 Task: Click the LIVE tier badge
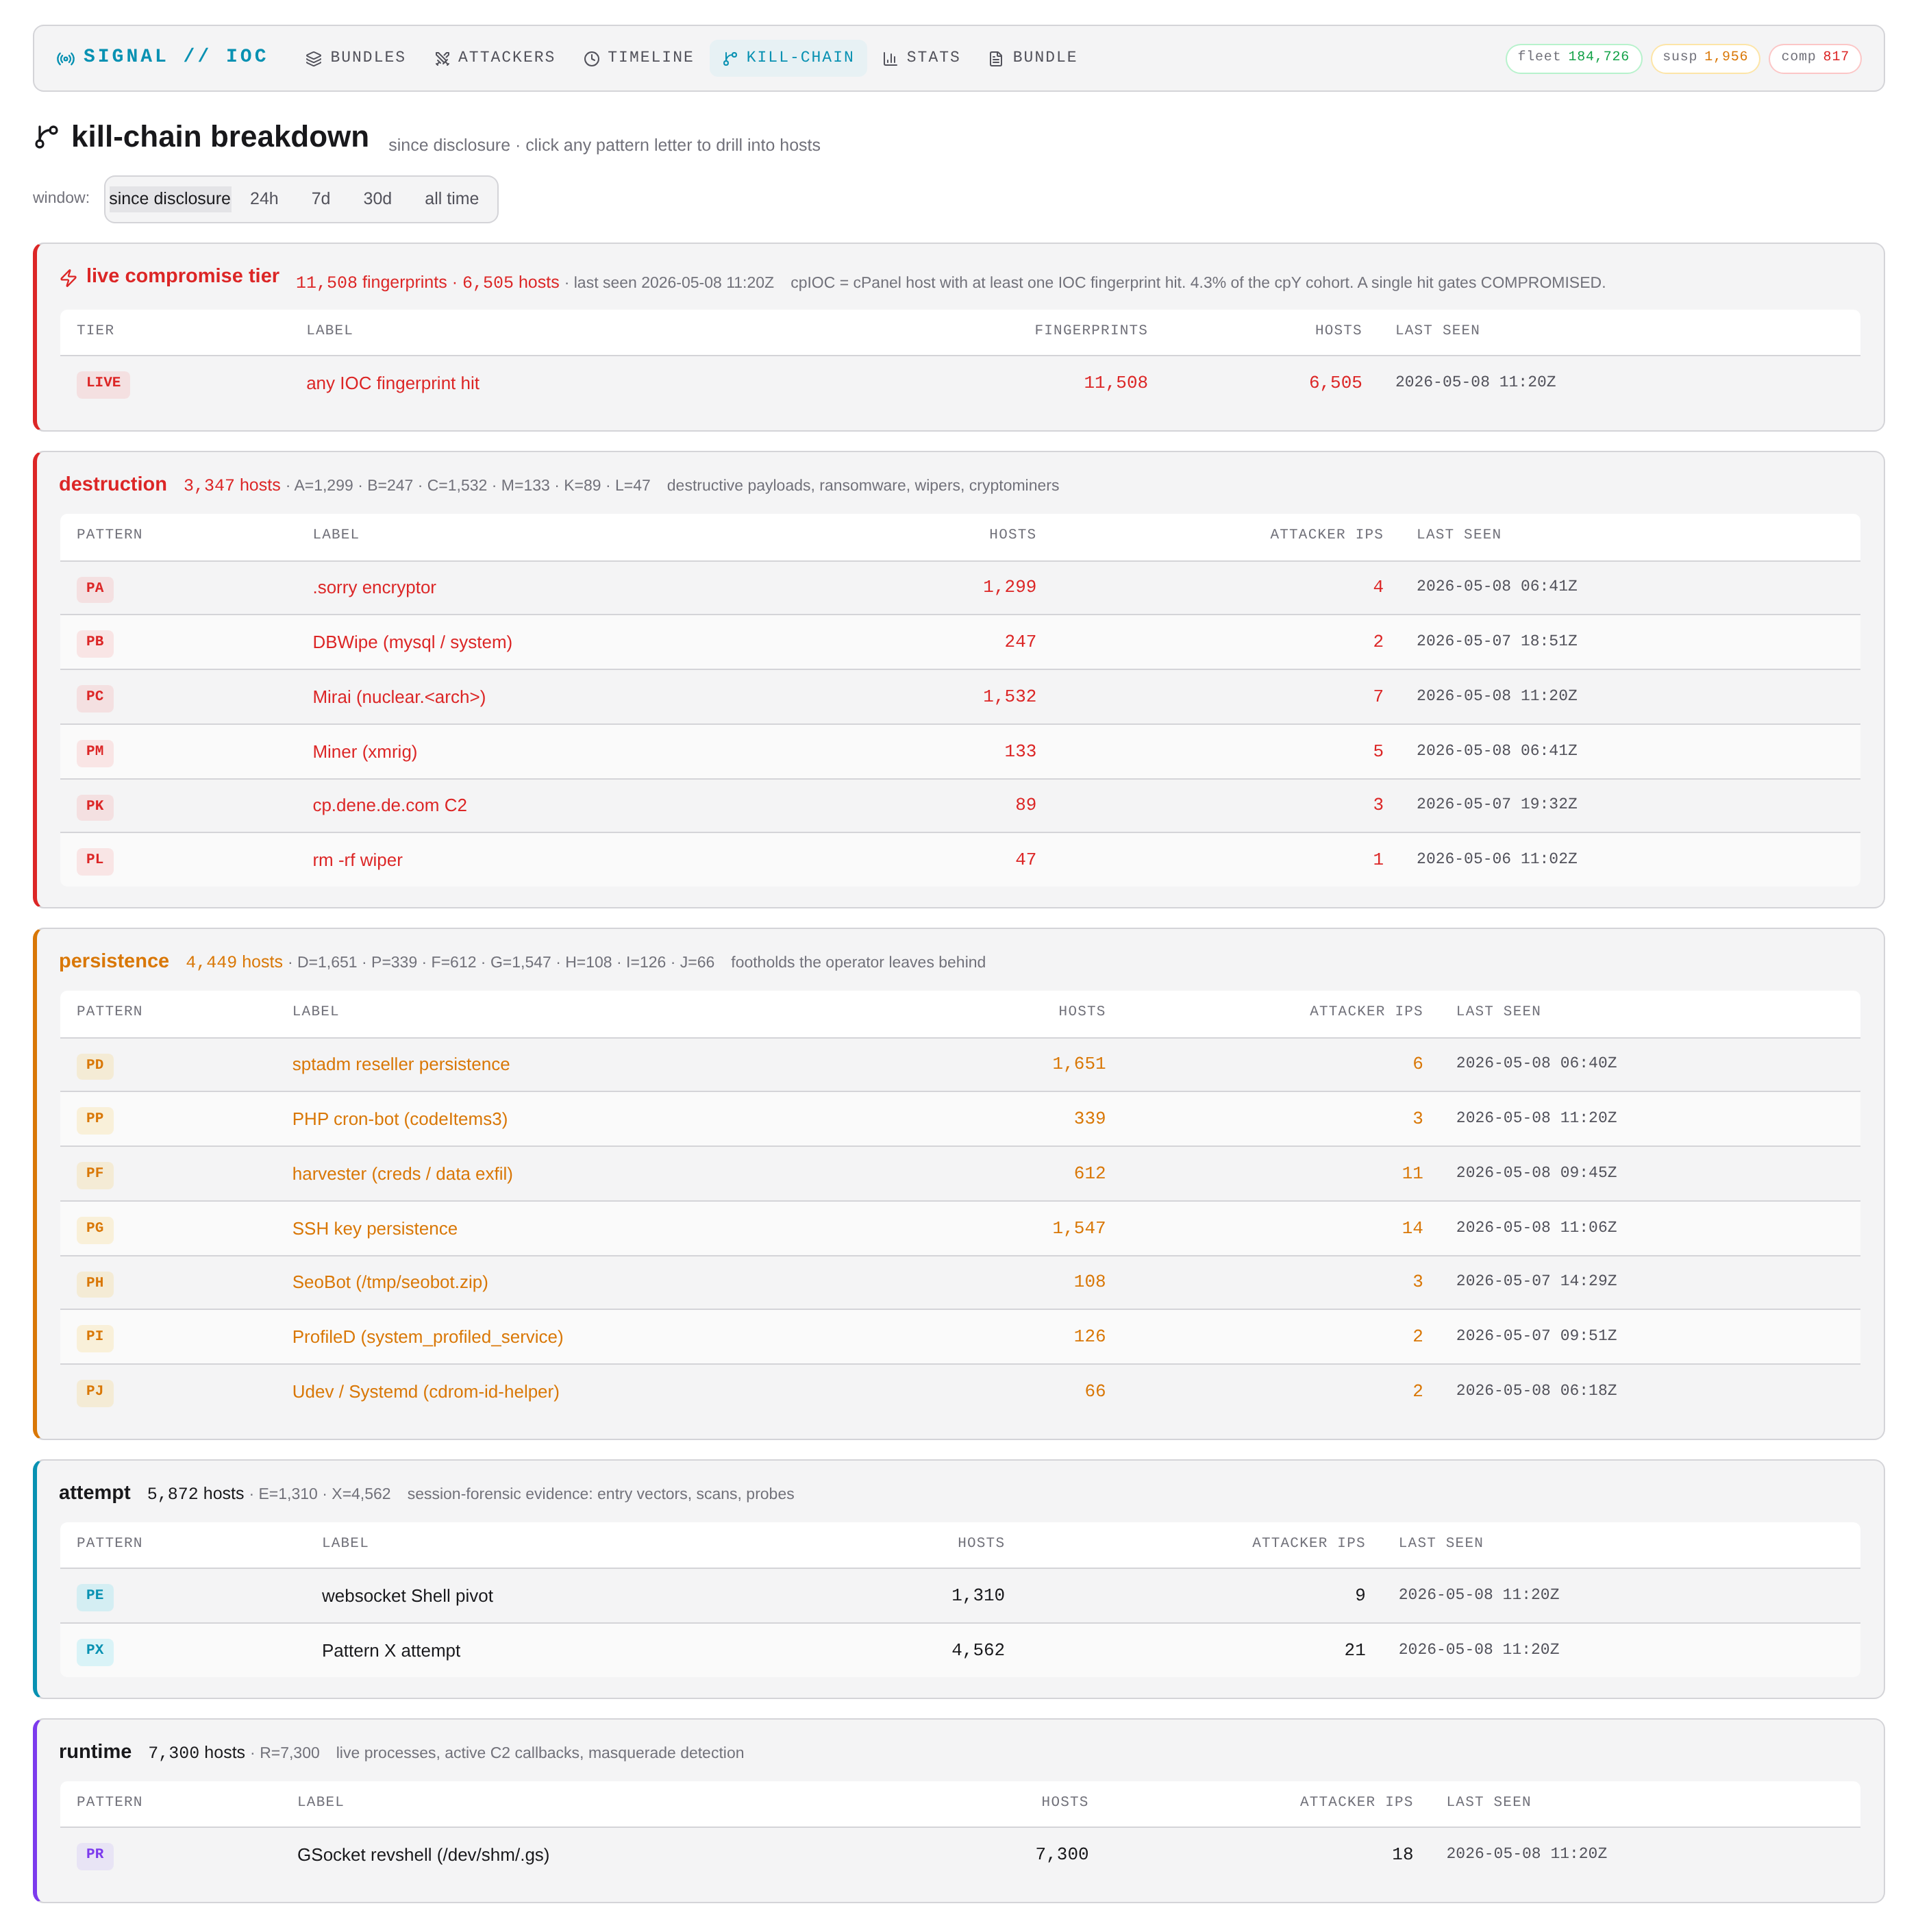click(x=104, y=384)
